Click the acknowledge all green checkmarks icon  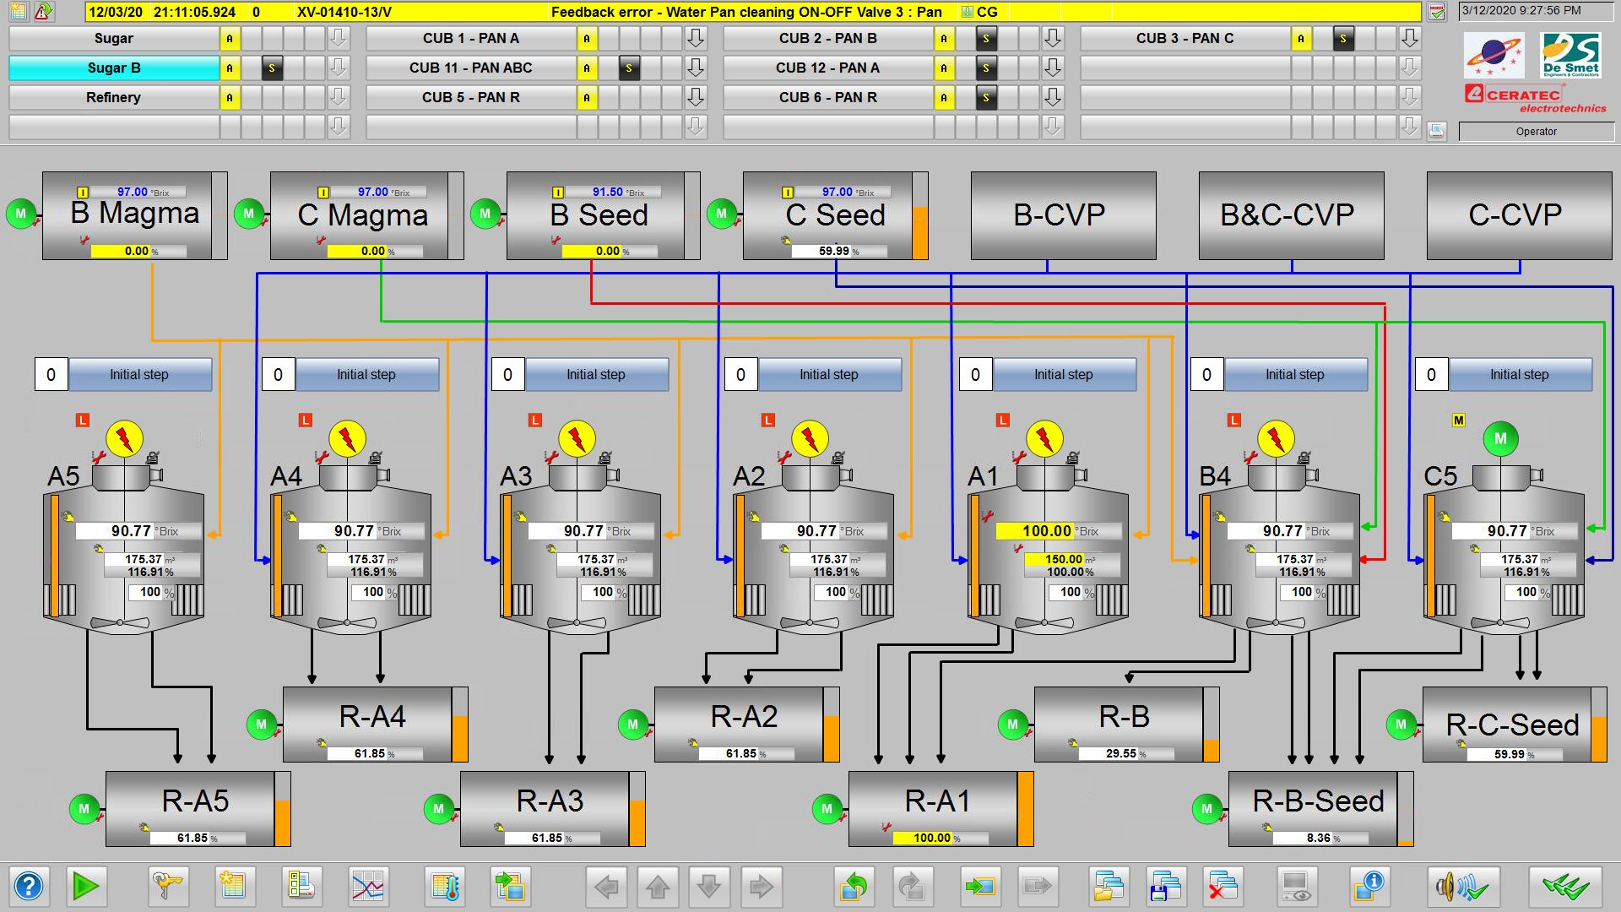(1564, 887)
